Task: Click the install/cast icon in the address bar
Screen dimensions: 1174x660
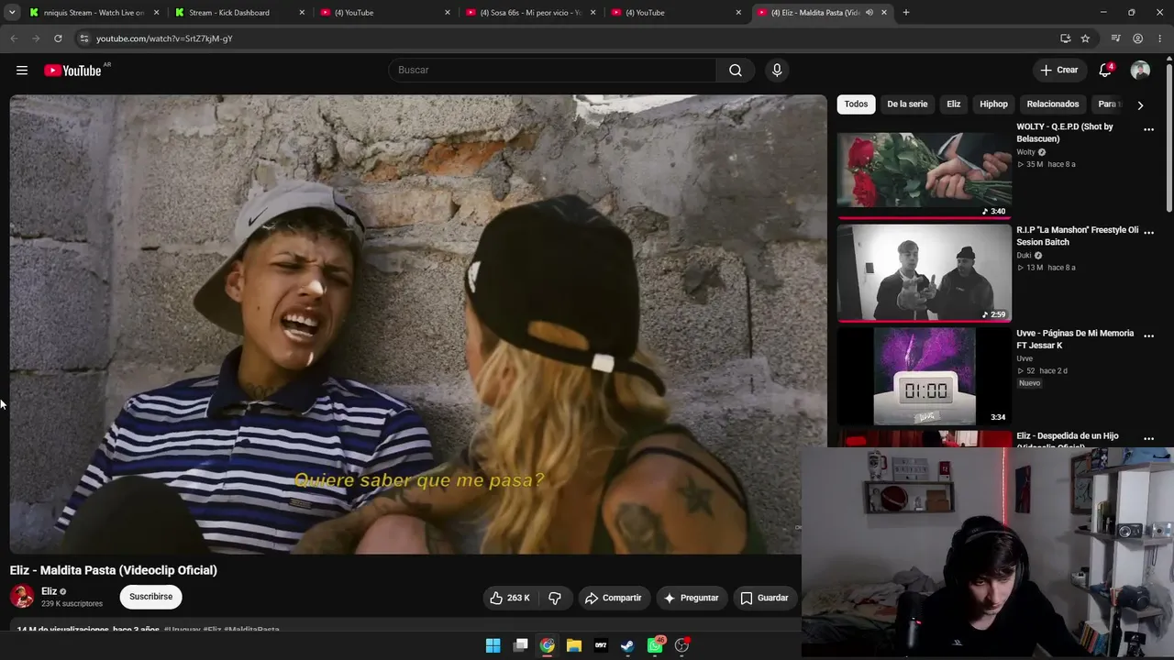Action: [1065, 38]
